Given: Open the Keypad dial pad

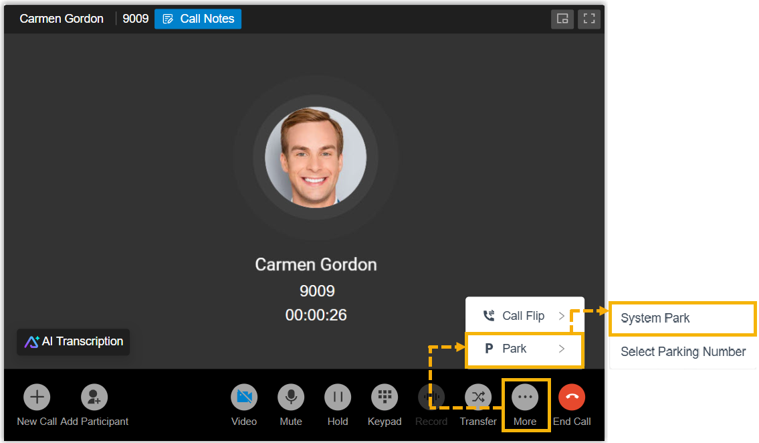Looking at the screenshot, I should [385, 397].
